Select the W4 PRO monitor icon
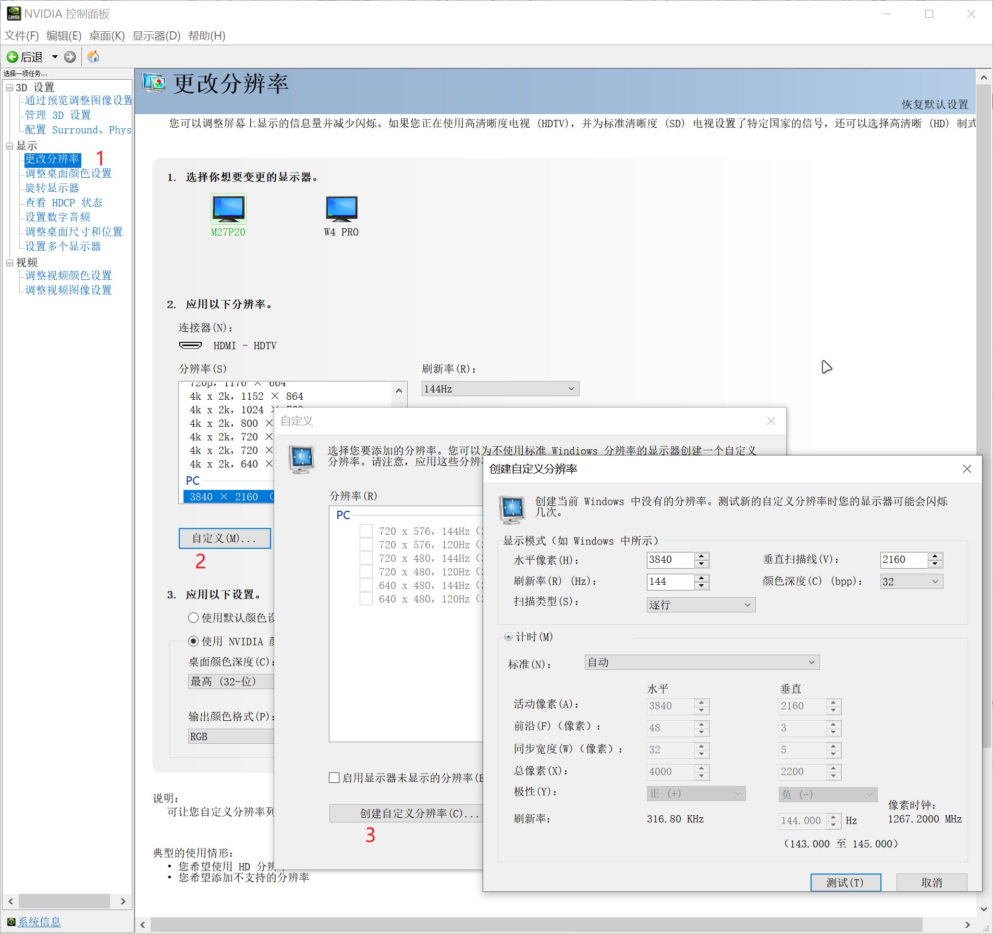 [x=341, y=209]
